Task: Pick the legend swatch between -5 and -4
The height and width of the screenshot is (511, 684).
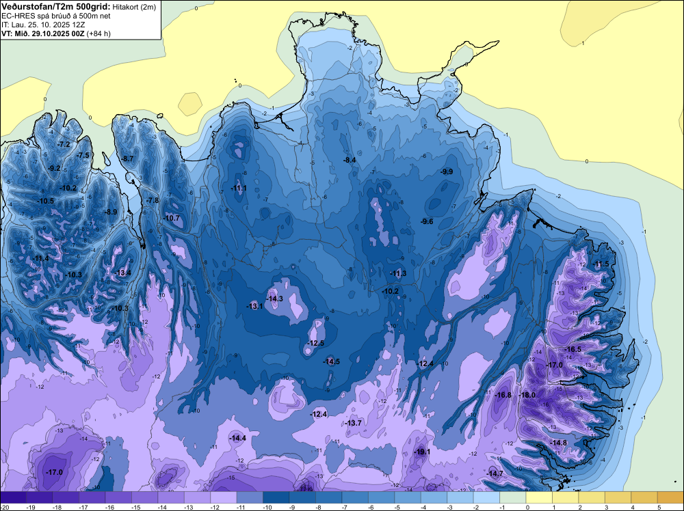Action: coord(408,497)
